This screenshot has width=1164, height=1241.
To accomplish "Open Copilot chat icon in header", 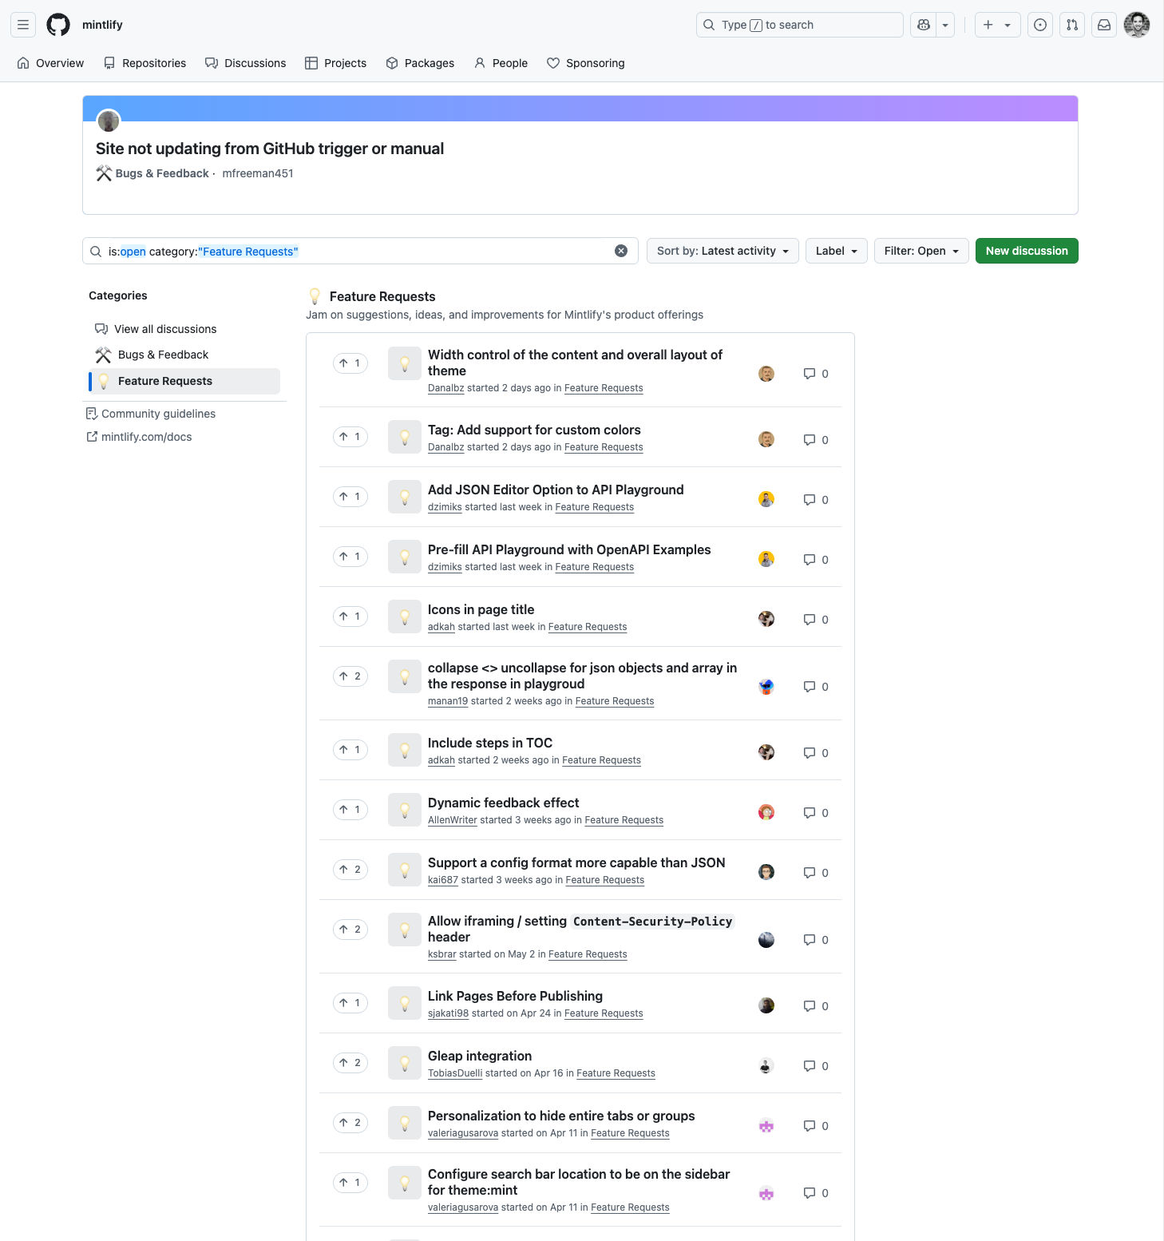I will point(924,25).
